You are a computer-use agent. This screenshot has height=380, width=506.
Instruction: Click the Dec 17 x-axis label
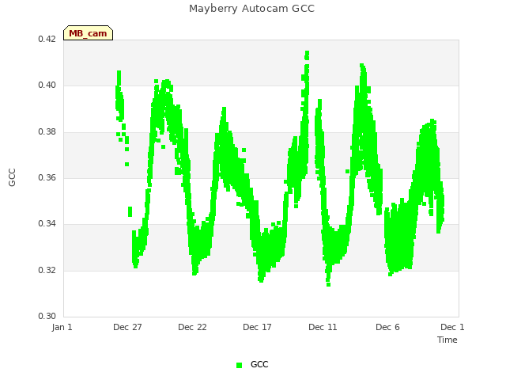(x=257, y=327)
